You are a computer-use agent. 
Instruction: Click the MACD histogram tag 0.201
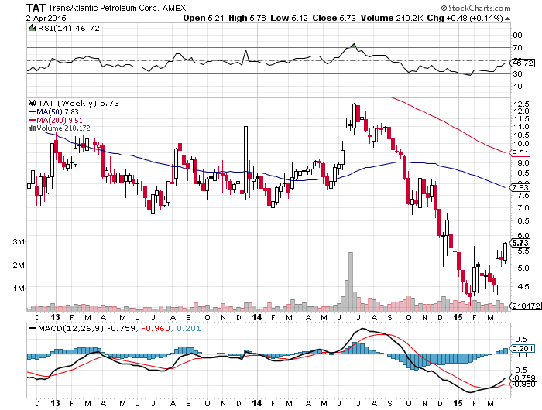click(x=522, y=349)
